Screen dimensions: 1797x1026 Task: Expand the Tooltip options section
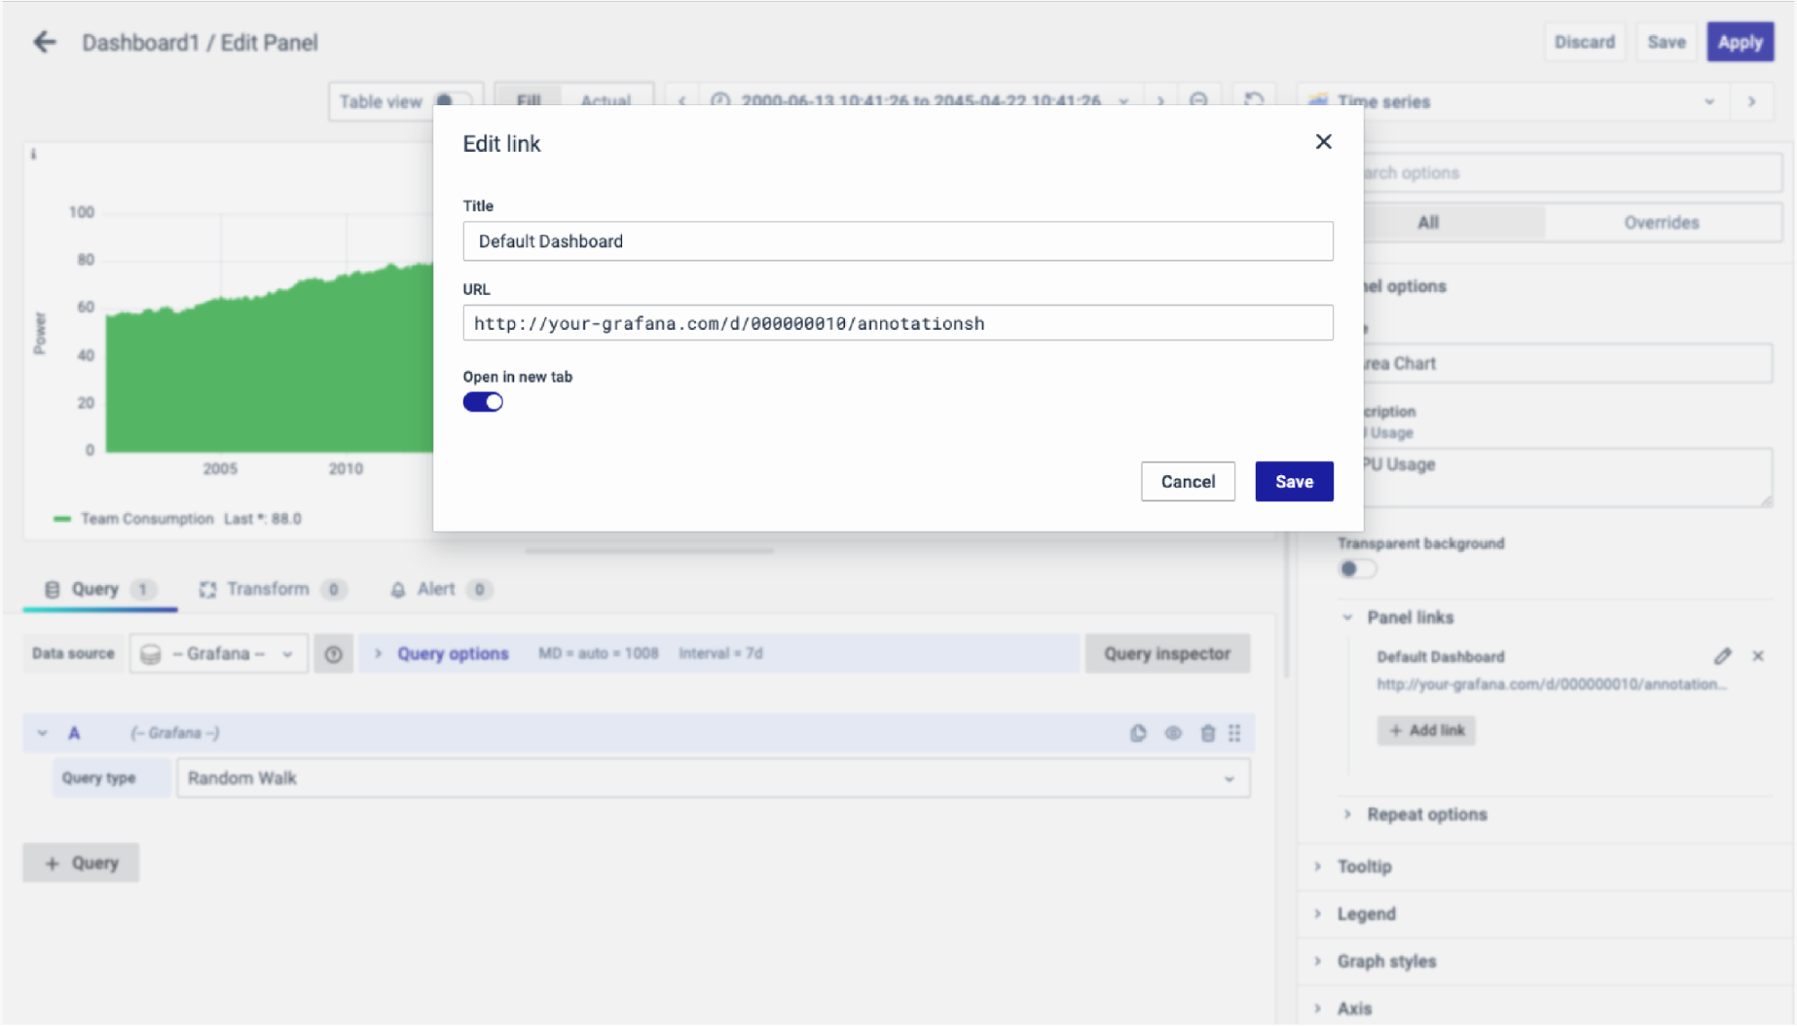tap(1364, 866)
